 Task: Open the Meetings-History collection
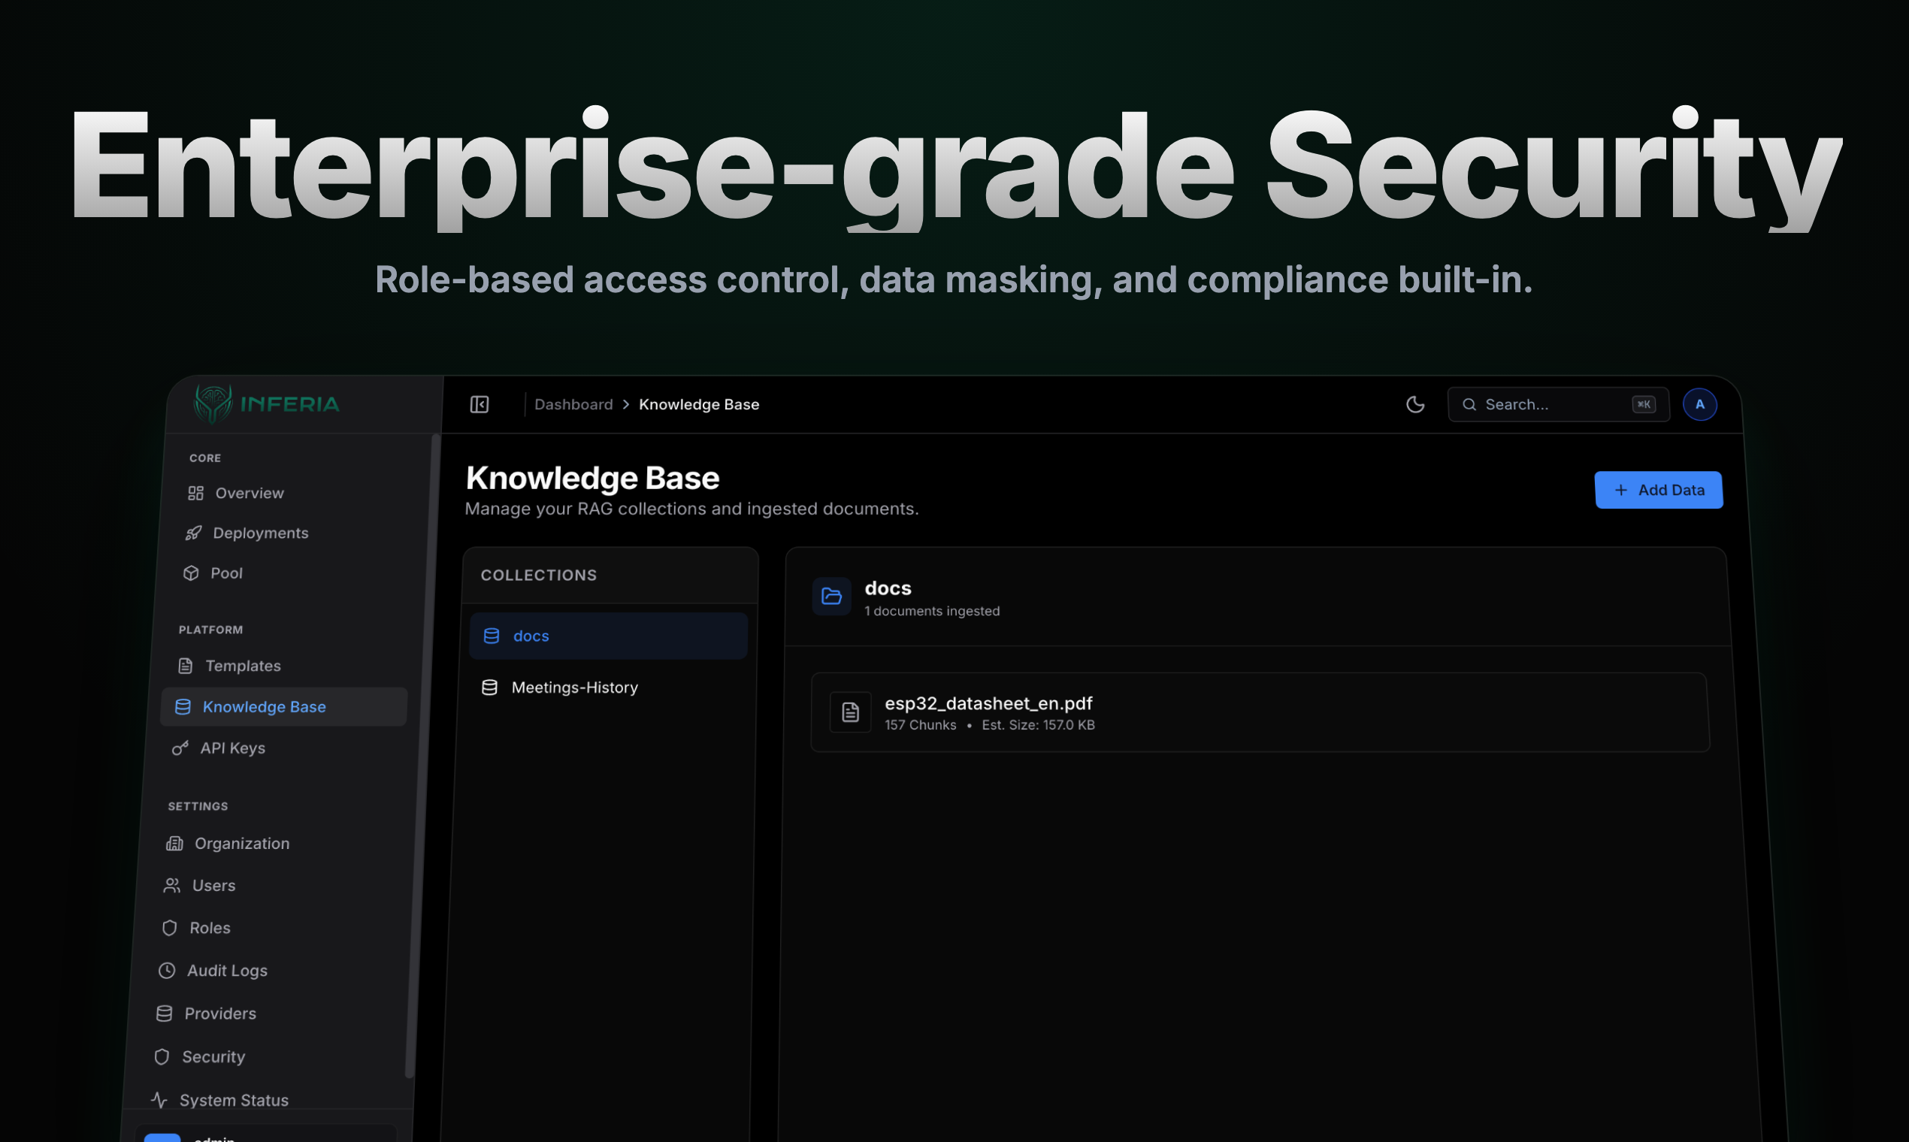tap(573, 687)
